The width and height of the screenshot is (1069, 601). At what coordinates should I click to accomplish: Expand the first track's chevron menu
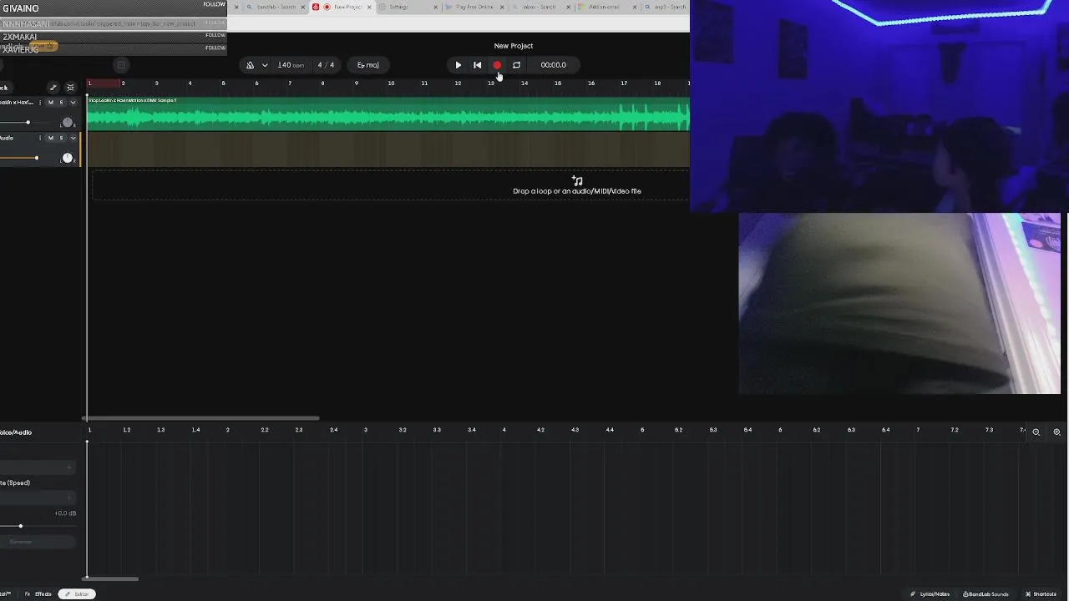point(73,103)
